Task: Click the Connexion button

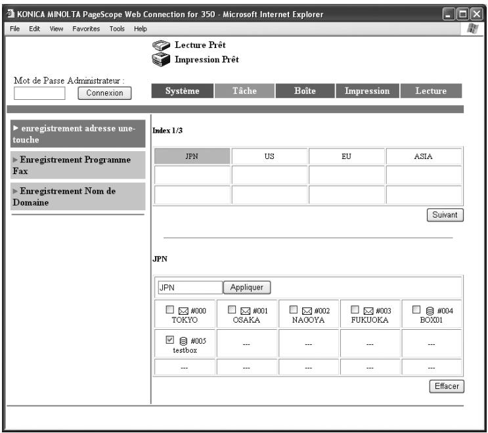Action: pos(104,93)
